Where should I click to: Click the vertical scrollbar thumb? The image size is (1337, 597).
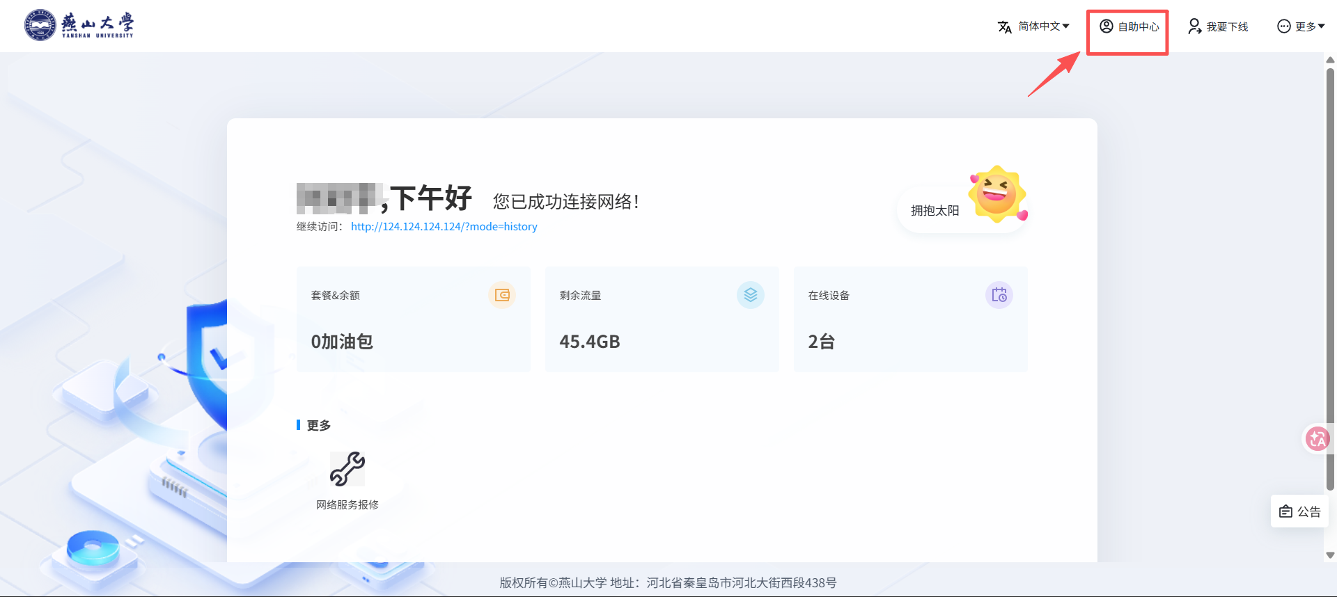click(1330, 278)
